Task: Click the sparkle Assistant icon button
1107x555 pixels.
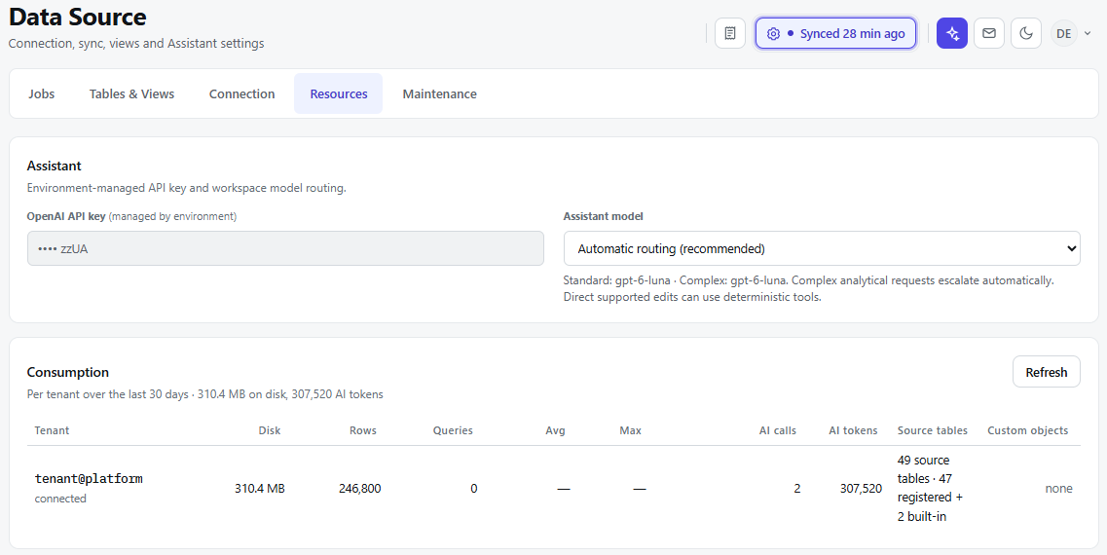Action: point(951,33)
